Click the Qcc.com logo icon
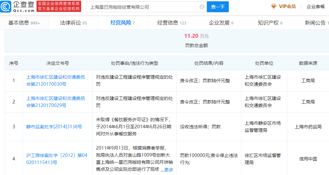 tap(6, 6)
